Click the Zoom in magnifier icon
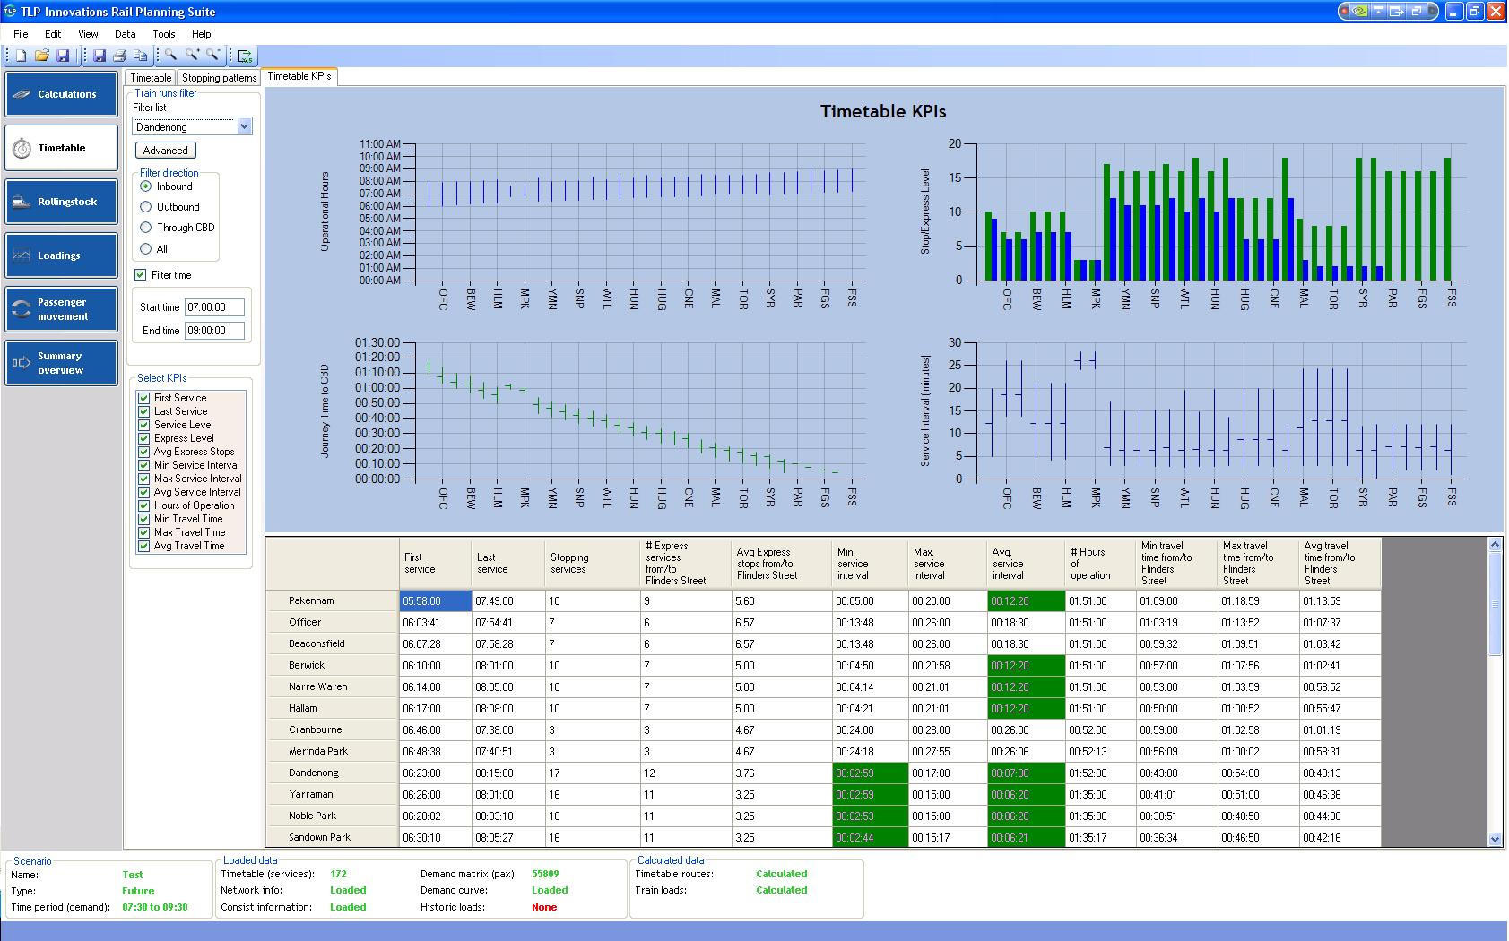This screenshot has height=941, width=1509. (192, 56)
